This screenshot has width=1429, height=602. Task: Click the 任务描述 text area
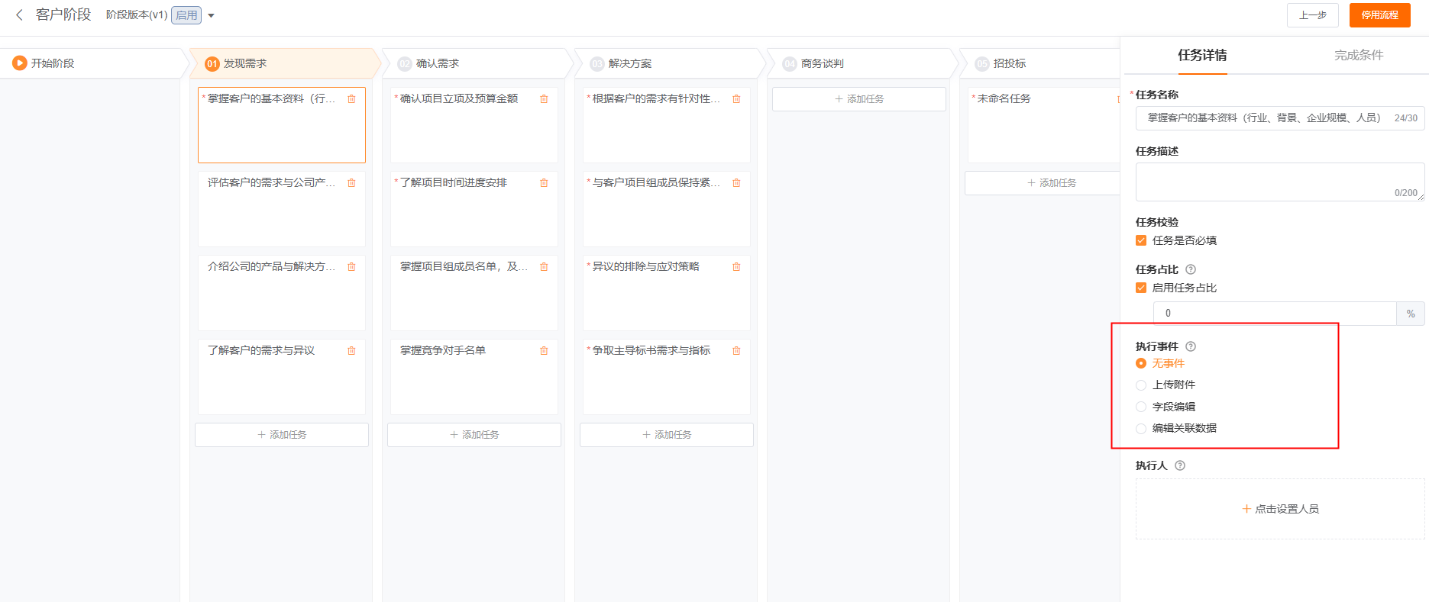(x=1279, y=182)
